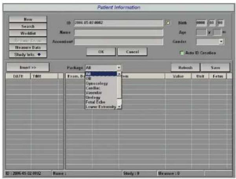Image resolution: width=236 pixels, height=179 pixels.
Task: Click the Unit column header
Action: pos(200,76)
